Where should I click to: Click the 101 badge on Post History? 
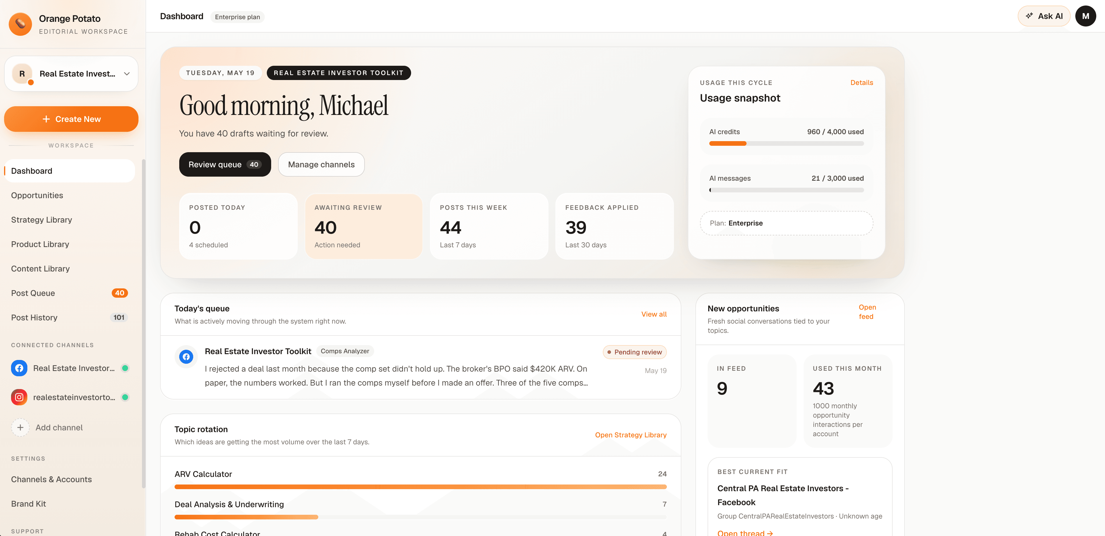(119, 317)
